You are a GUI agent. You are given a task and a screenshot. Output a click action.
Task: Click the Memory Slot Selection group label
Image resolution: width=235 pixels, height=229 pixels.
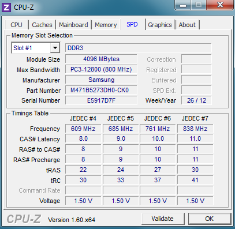42,35
